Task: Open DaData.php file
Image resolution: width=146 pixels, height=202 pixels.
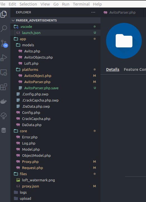Action: (x=55, y=125)
